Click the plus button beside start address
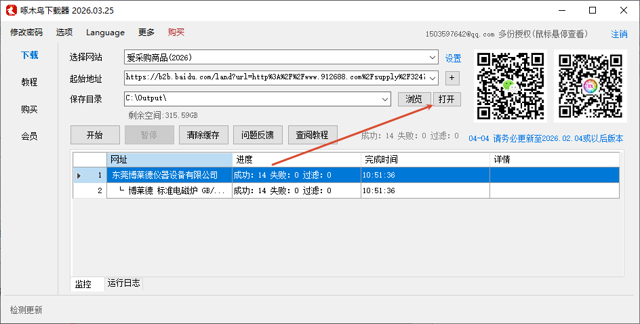 tap(453, 78)
